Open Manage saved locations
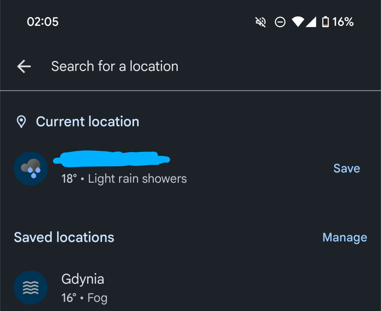Viewport: 381px width, 311px height. tap(344, 238)
